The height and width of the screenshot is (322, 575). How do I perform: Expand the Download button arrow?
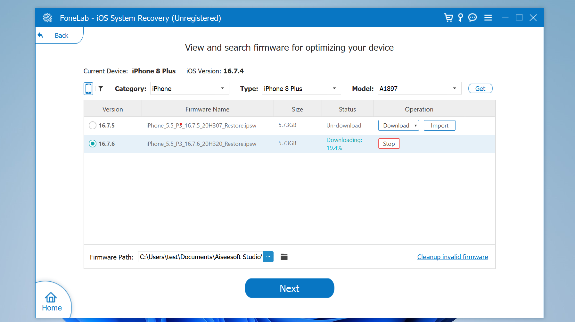[415, 125]
